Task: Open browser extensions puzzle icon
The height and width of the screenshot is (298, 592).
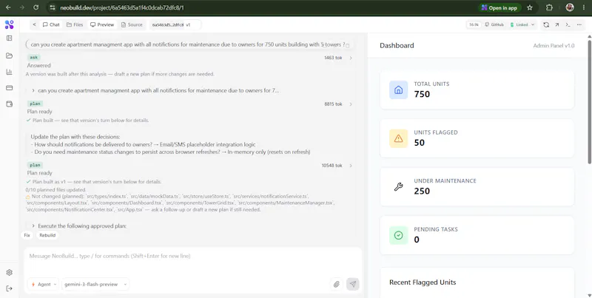Action: tap(549, 7)
